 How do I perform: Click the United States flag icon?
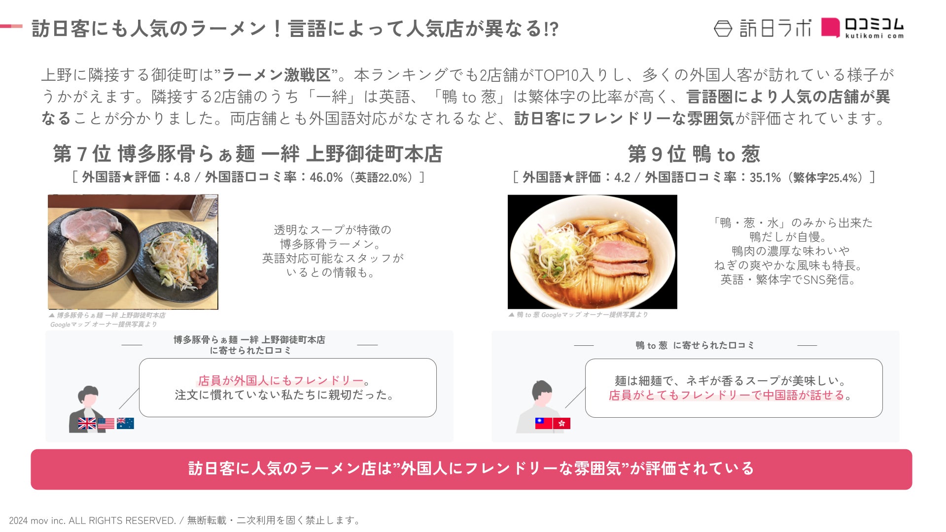pos(106,423)
